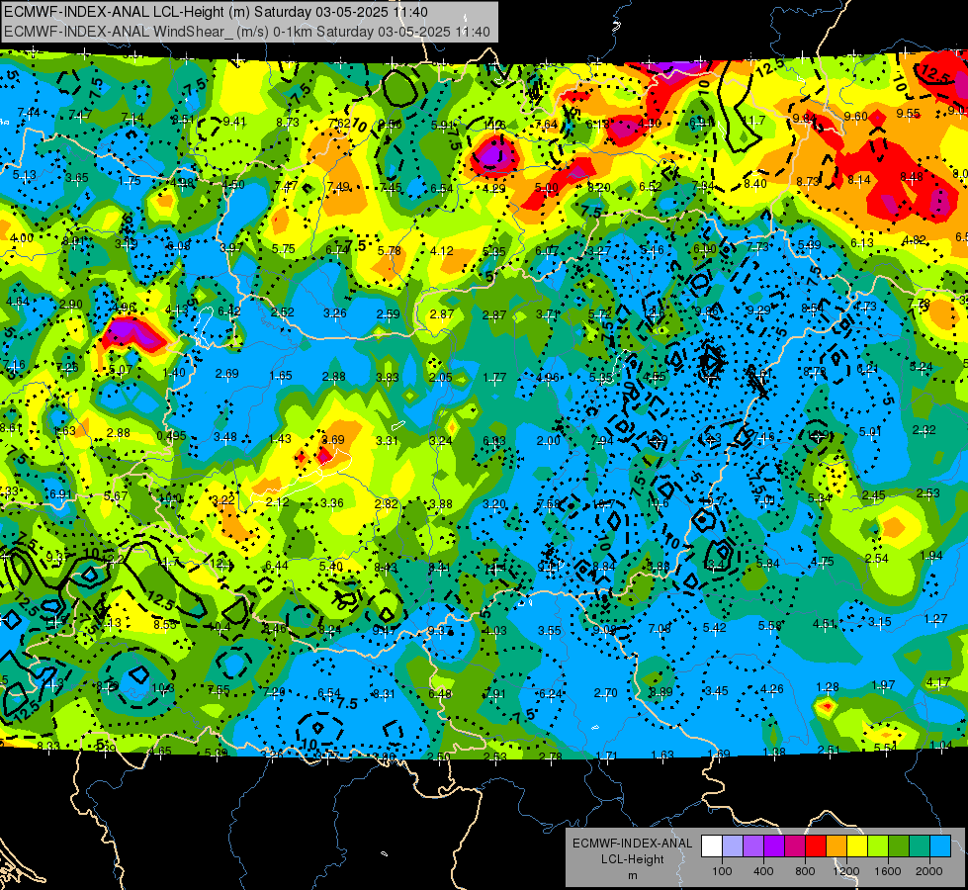Click the grid value 3.26
968x890 pixels.
[334, 313]
